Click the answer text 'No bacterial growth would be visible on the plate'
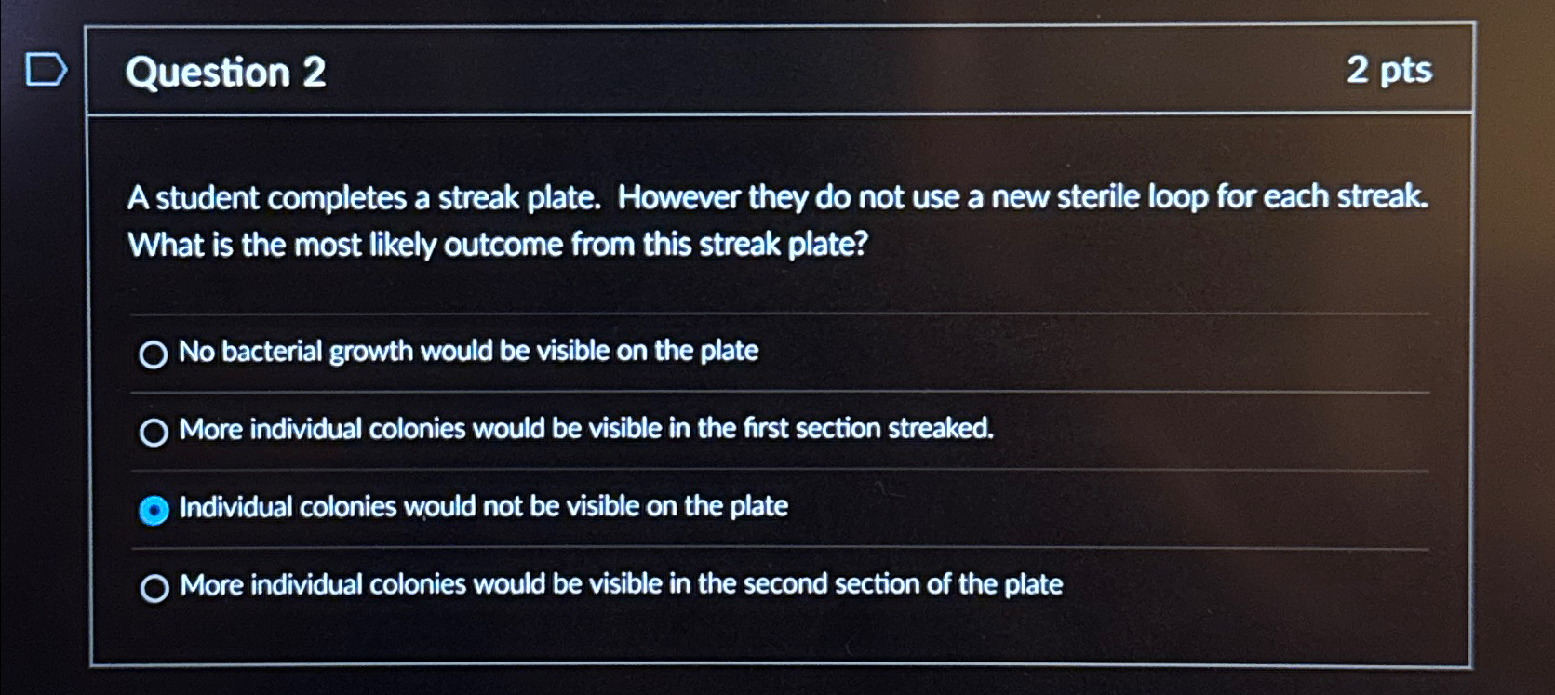Viewport: 1555px width, 695px height. 468,352
